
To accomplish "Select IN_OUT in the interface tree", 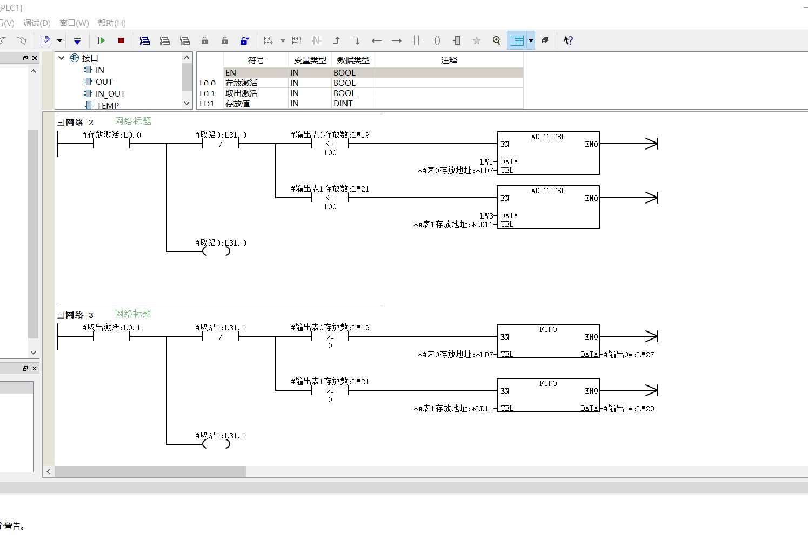I will 110,93.
